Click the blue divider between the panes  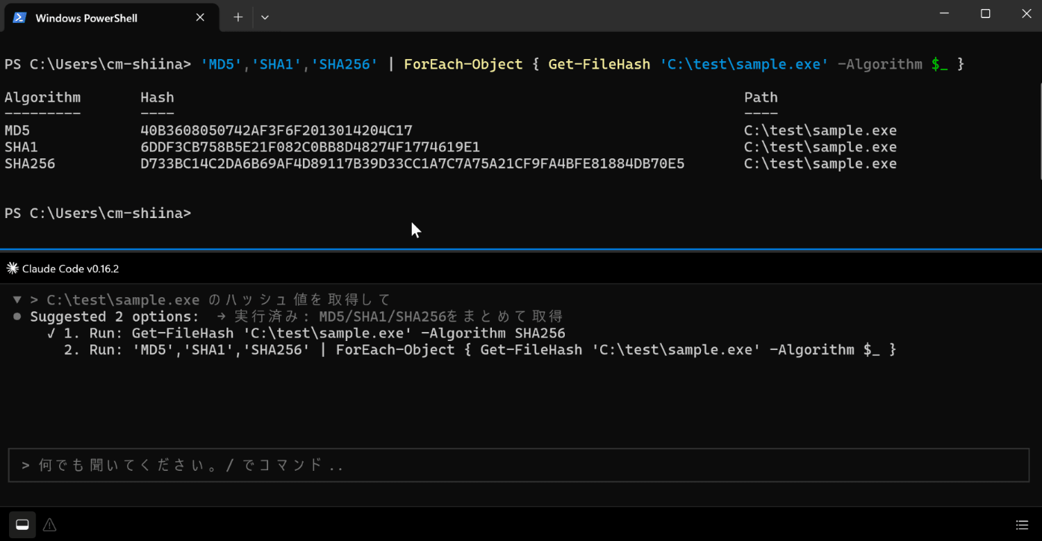pos(521,249)
